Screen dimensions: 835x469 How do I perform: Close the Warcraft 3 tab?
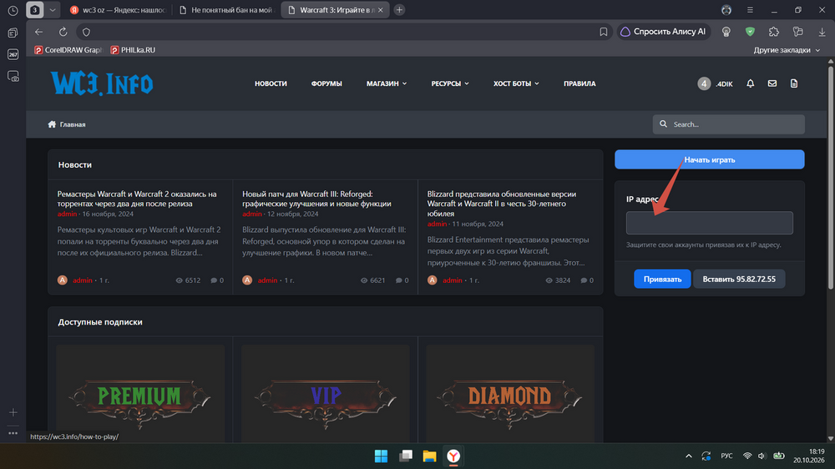click(380, 10)
